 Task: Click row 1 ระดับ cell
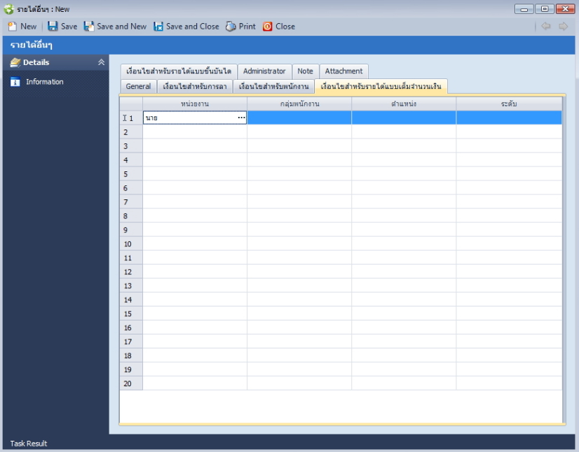click(509, 118)
